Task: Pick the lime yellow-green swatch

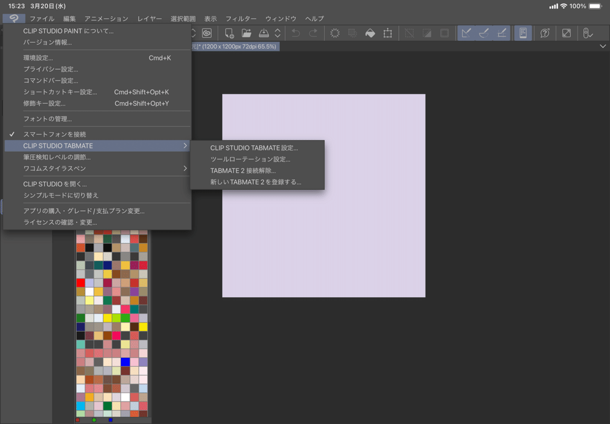Action: point(116,318)
